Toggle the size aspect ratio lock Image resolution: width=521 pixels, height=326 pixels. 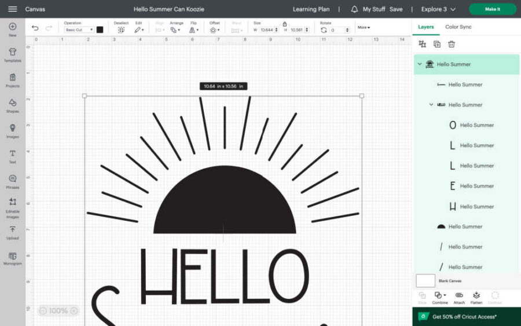(284, 24)
